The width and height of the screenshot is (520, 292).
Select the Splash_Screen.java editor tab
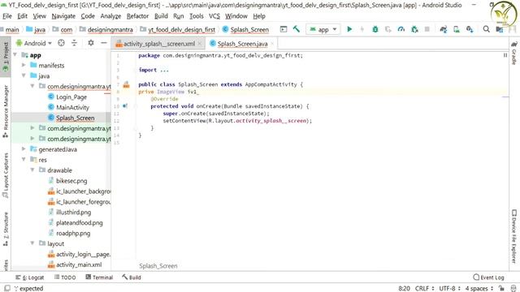click(x=242, y=44)
